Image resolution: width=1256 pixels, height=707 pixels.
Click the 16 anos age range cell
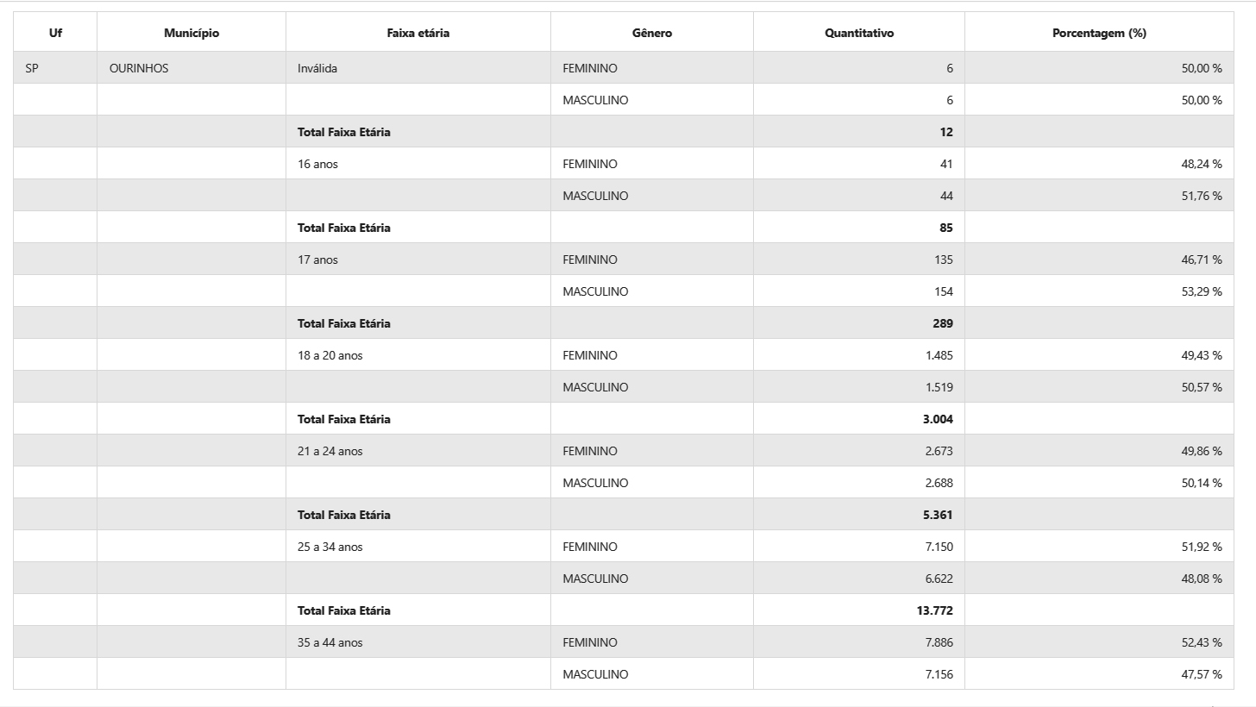[x=318, y=164]
